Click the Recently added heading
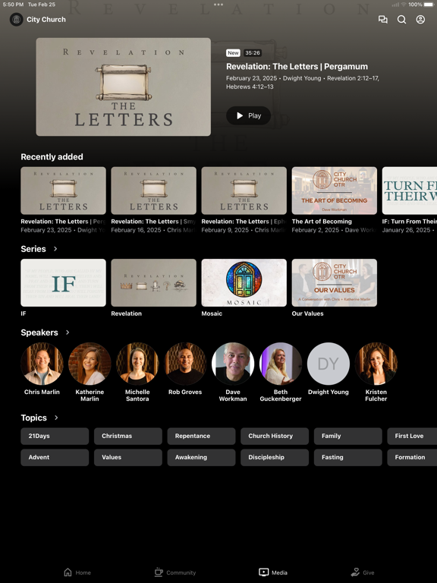 [52, 157]
